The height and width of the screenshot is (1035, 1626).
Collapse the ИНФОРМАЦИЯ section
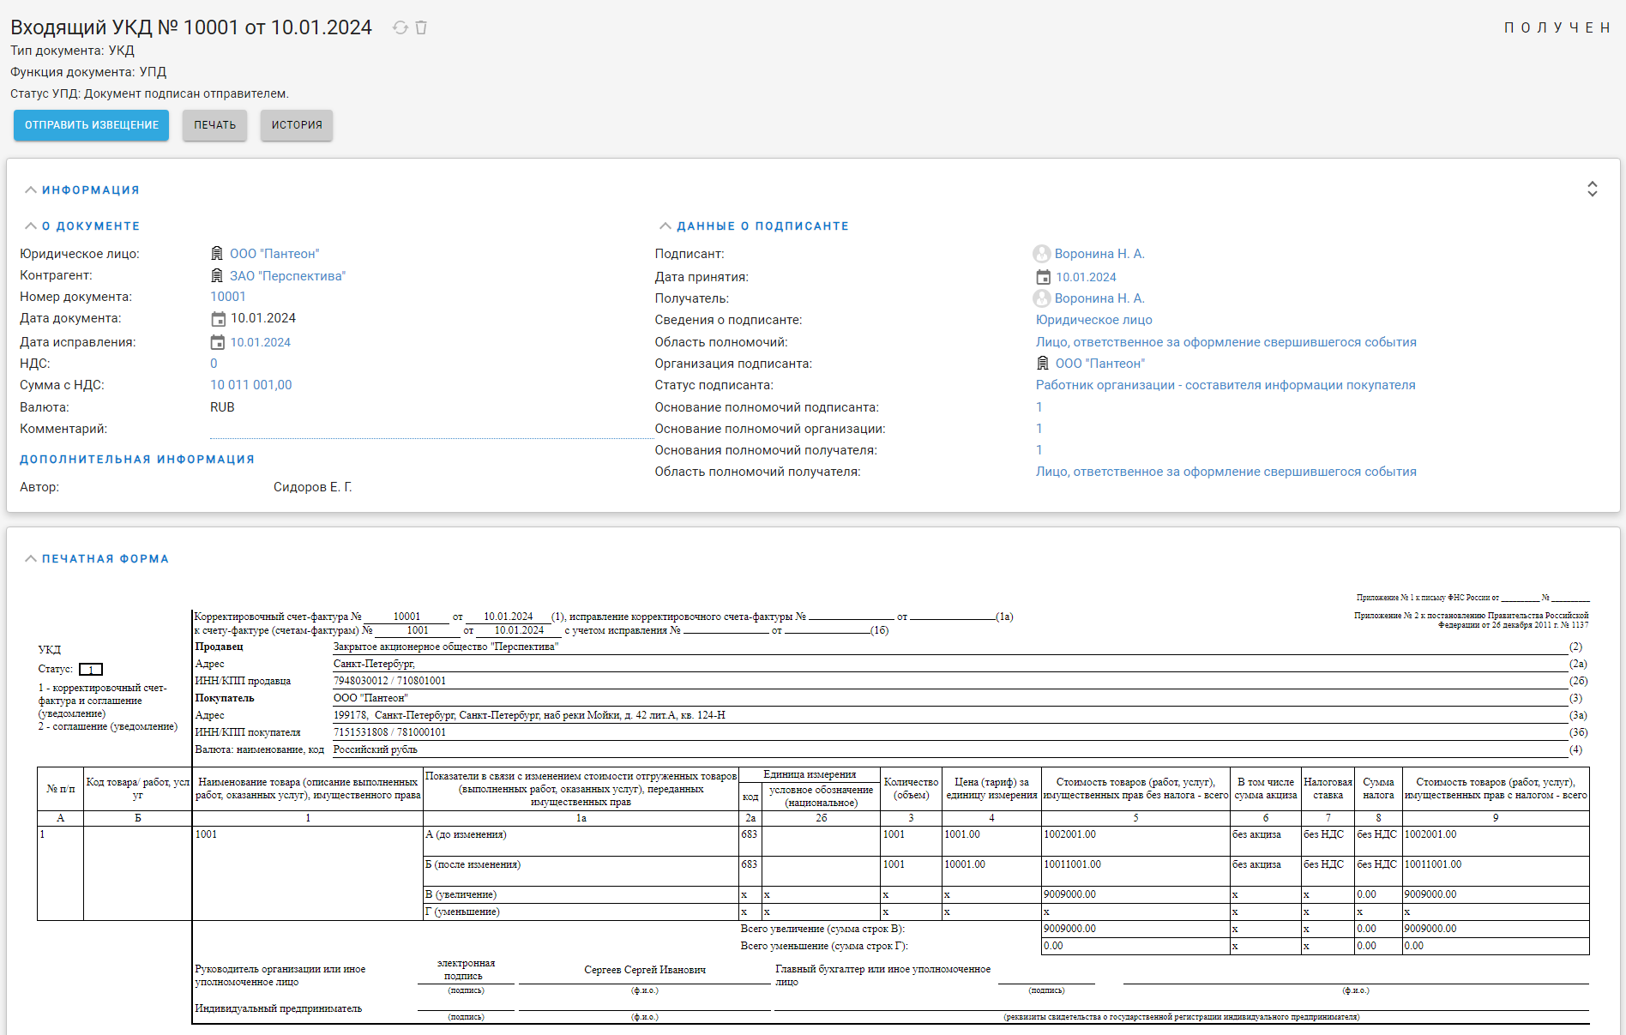(31, 190)
